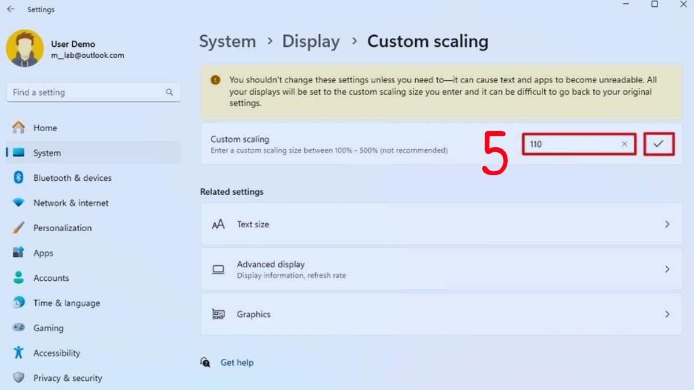Select the Apps section
Viewport: 694px width, 390px height.
(43, 253)
